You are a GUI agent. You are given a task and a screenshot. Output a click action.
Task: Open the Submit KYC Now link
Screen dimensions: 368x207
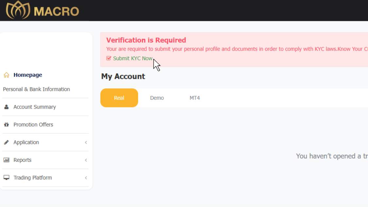point(132,58)
